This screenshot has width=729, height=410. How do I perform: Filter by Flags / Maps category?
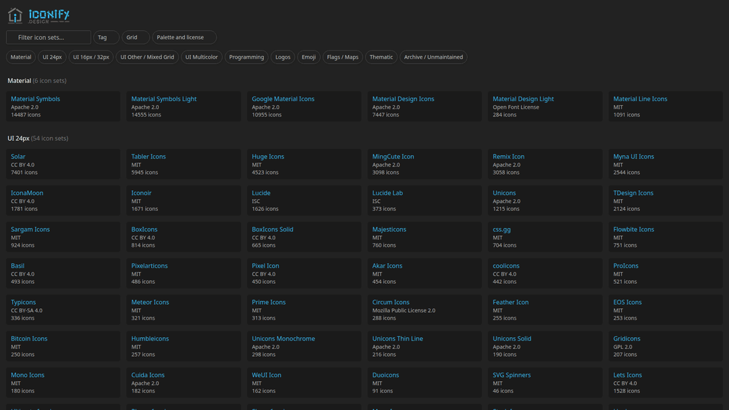343,57
